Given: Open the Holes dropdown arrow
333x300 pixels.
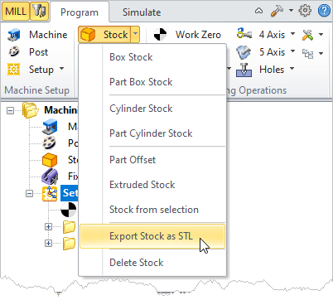Looking at the screenshot, I should coord(292,68).
